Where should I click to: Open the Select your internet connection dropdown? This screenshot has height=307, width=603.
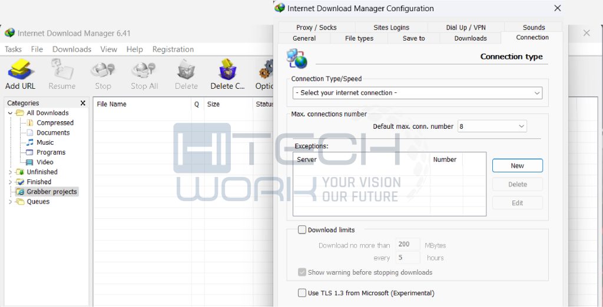(418, 93)
